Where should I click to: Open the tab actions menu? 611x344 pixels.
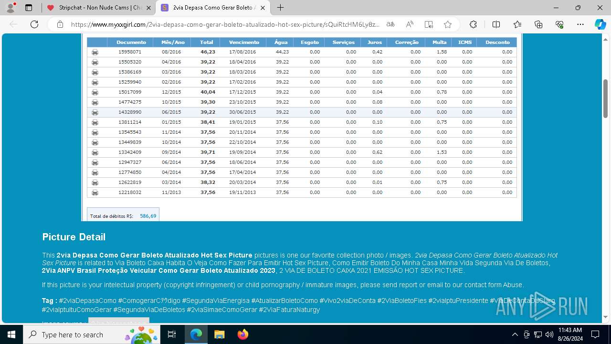[29, 8]
